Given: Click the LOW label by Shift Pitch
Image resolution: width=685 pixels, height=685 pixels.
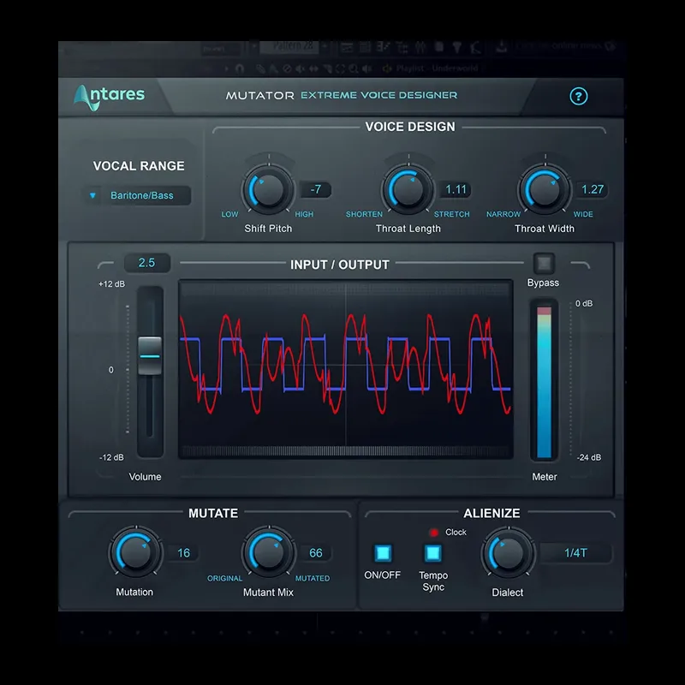Looking at the screenshot, I should 229,215.
